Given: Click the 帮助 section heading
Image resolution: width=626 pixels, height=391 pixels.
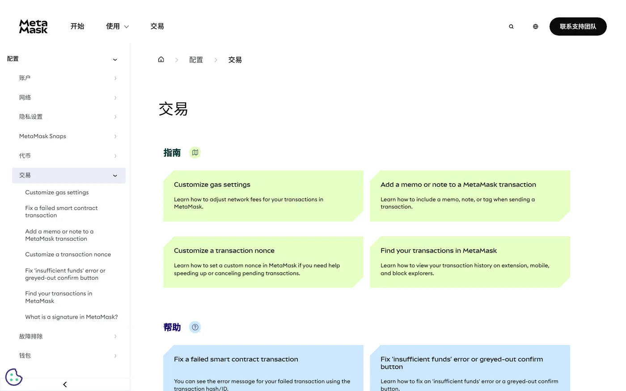Looking at the screenshot, I should point(172,328).
